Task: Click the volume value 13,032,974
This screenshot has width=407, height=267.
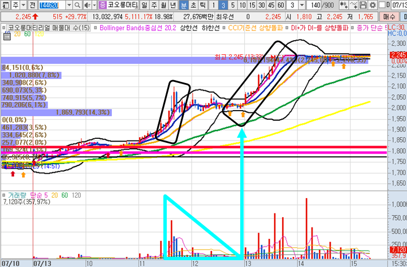Action: (x=107, y=17)
